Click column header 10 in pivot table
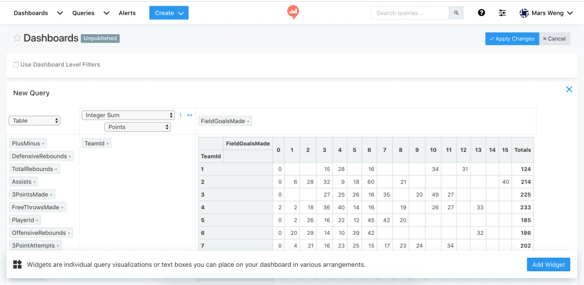Viewport: 584px width, 285px height. tap(433, 150)
